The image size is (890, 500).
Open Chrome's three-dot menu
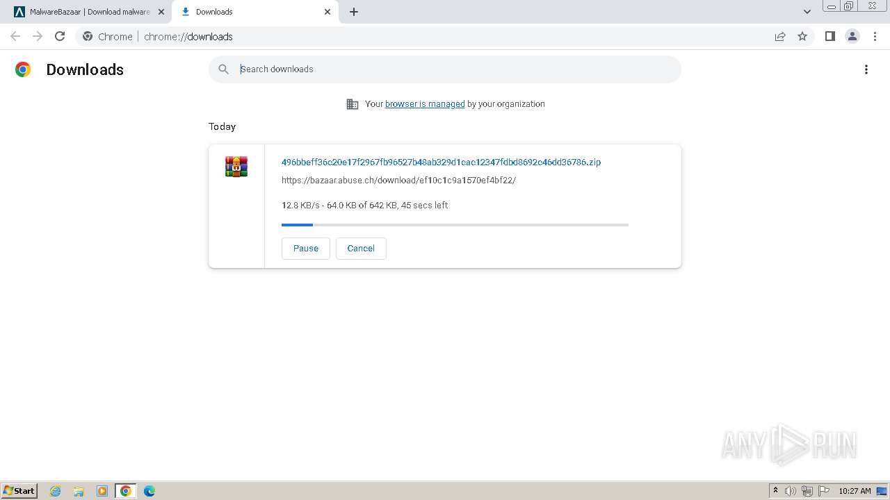coord(875,36)
